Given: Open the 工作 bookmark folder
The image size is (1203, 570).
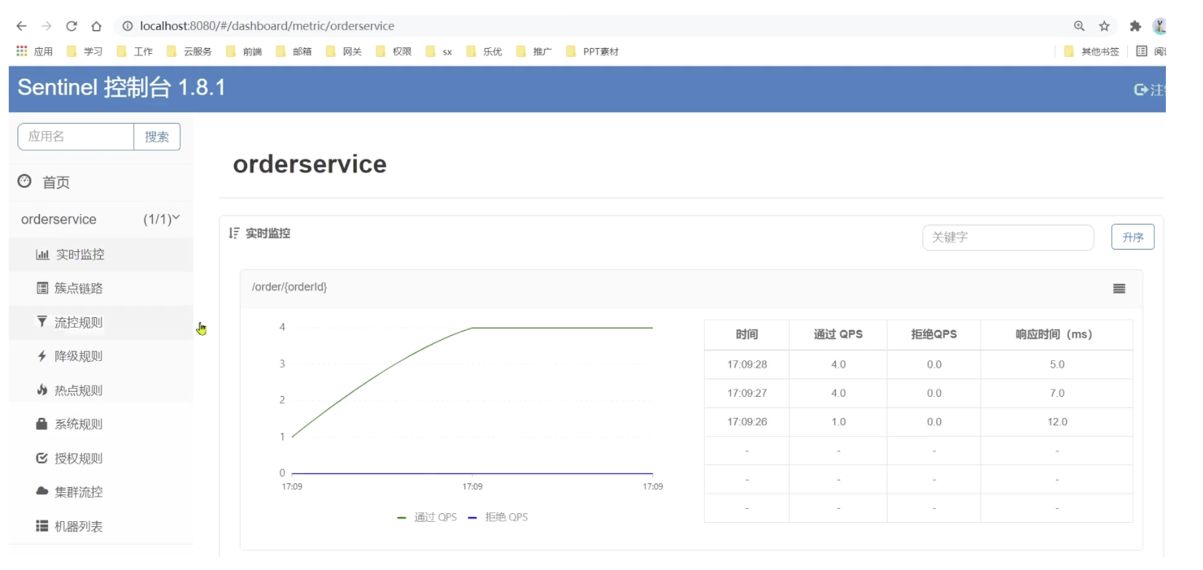Looking at the screenshot, I should click(x=135, y=52).
